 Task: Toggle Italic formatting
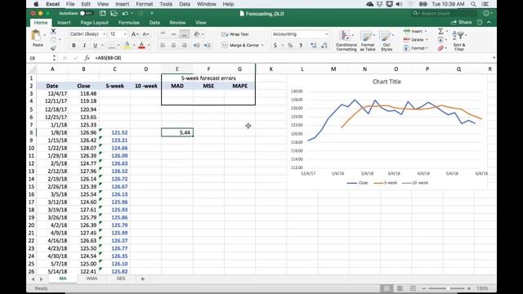coord(84,46)
